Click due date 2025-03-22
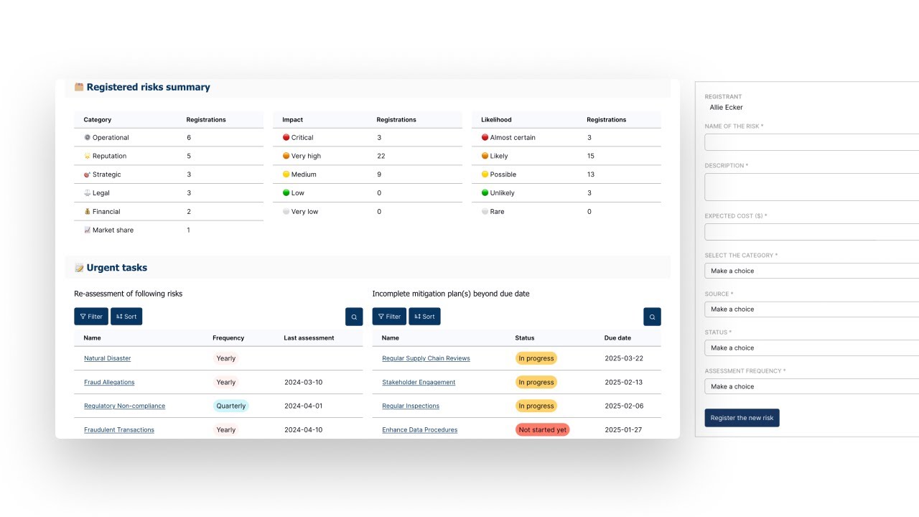This screenshot has height=517, width=919. pos(624,358)
